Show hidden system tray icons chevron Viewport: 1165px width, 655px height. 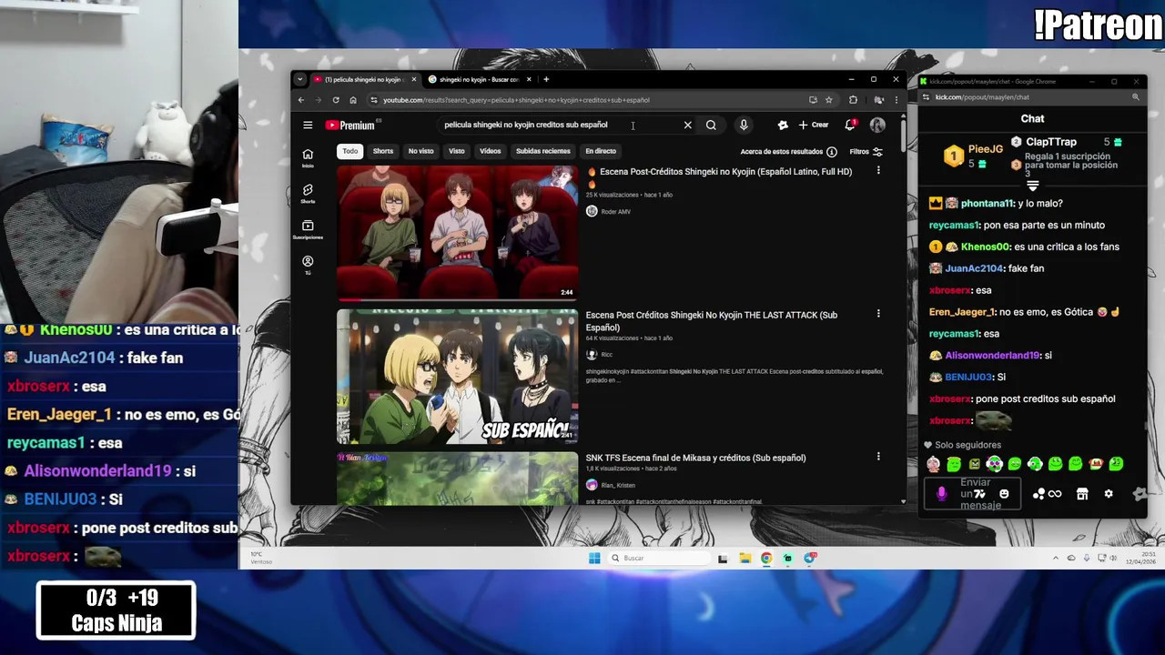[1056, 558]
